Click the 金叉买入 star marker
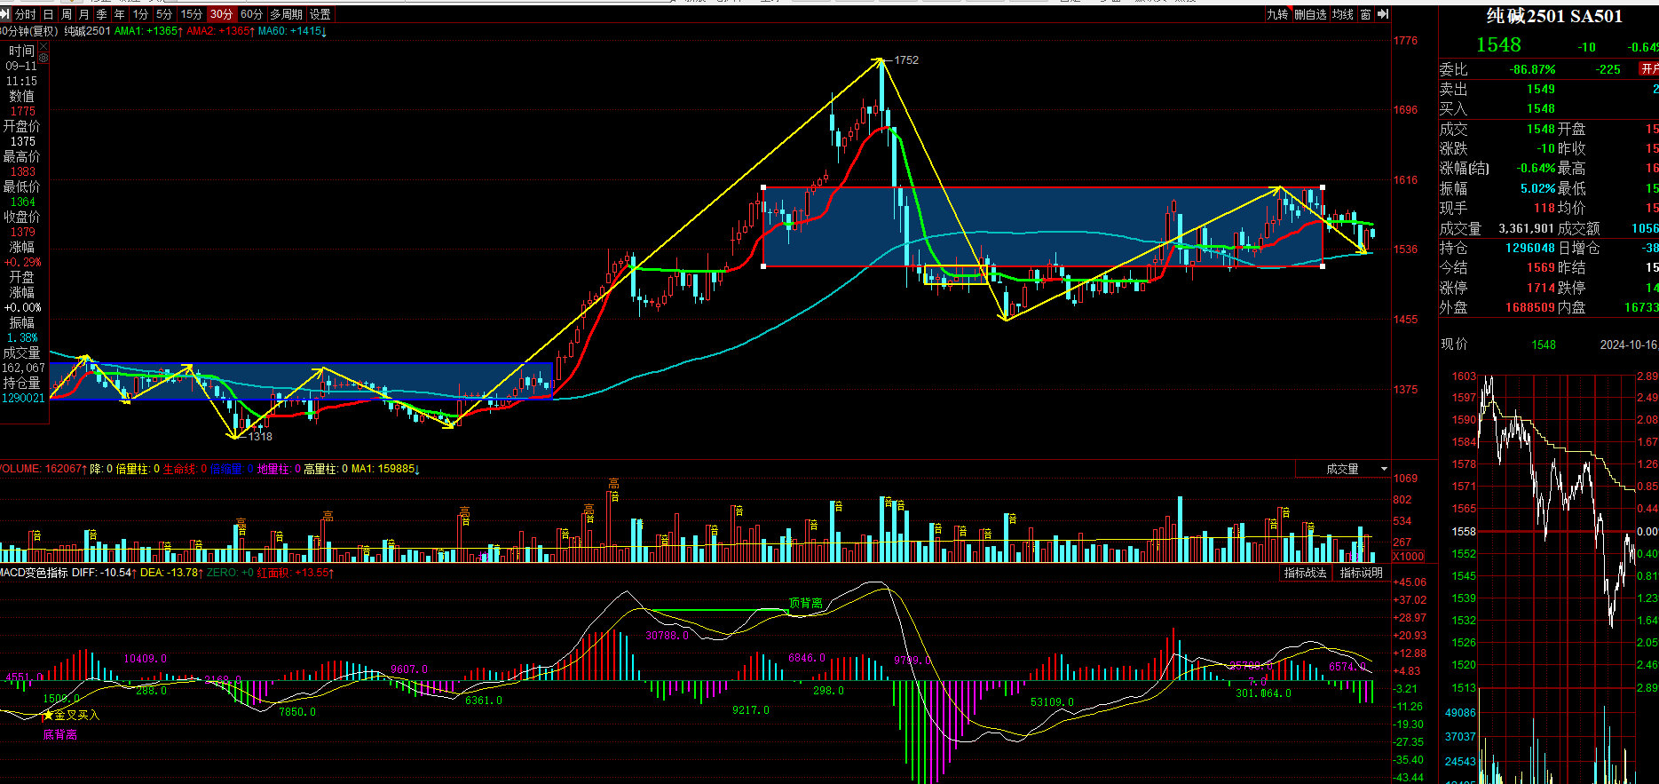The height and width of the screenshot is (784, 1659). (49, 715)
